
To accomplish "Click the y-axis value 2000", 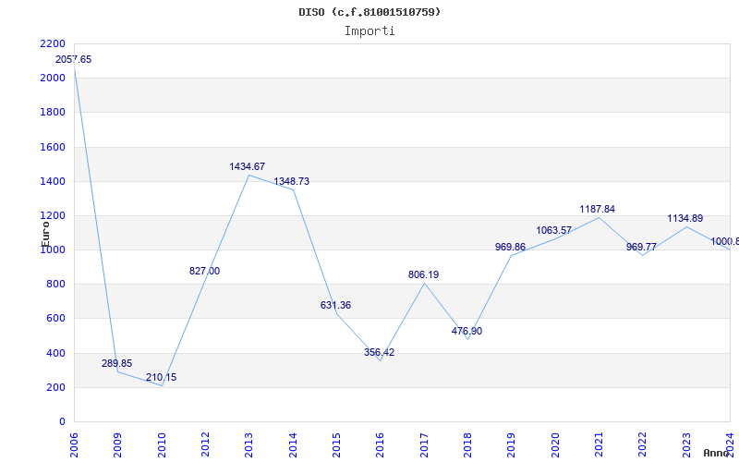I will [x=53, y=78].
